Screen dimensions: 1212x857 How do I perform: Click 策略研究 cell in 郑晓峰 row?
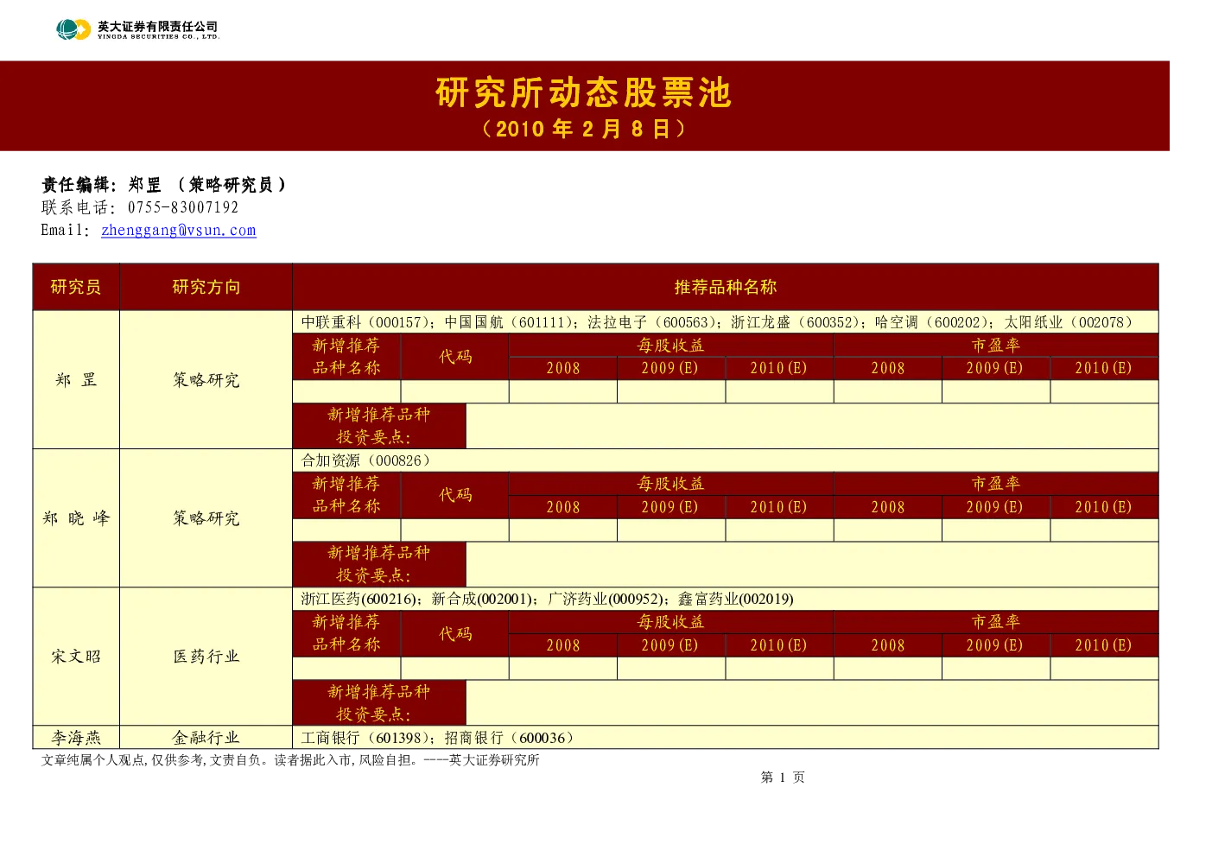(x=206, y=518)
